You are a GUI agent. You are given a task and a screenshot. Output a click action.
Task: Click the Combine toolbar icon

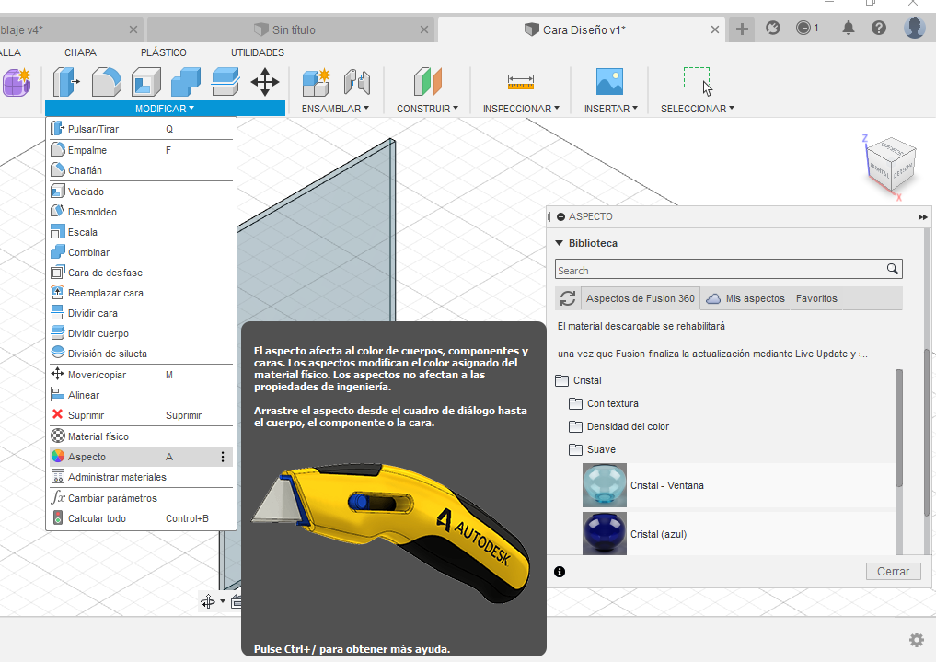pyautogui.click(x=186, y=82)
